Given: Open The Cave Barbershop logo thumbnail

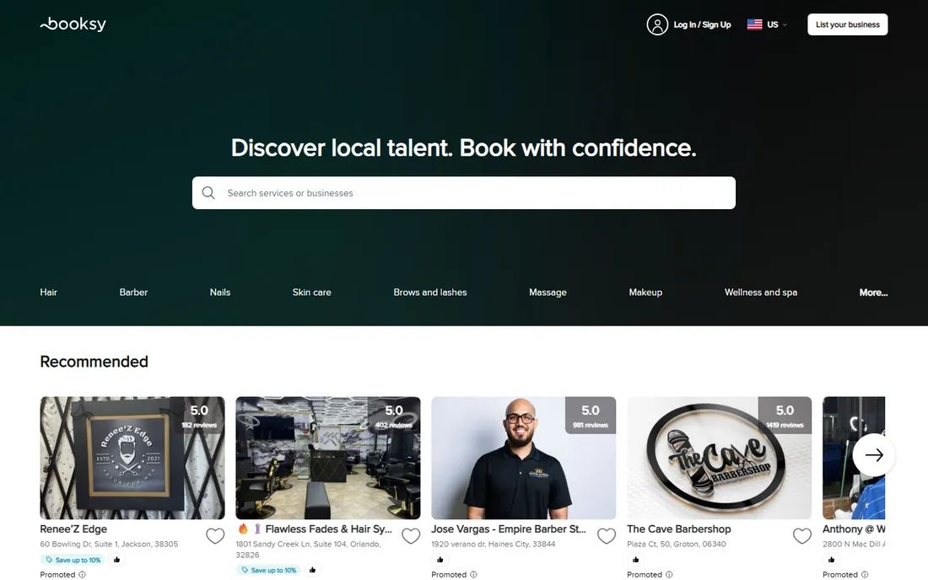Looking at the screenshot, I should pos(719,458).
